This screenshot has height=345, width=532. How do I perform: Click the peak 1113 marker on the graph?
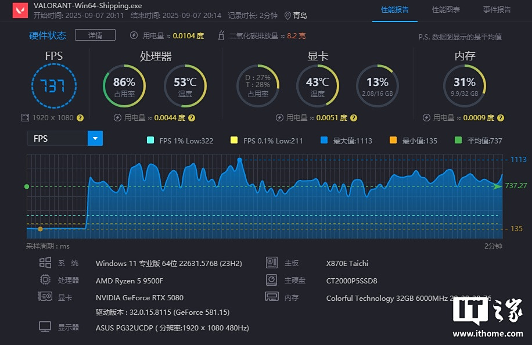point(239,159)
